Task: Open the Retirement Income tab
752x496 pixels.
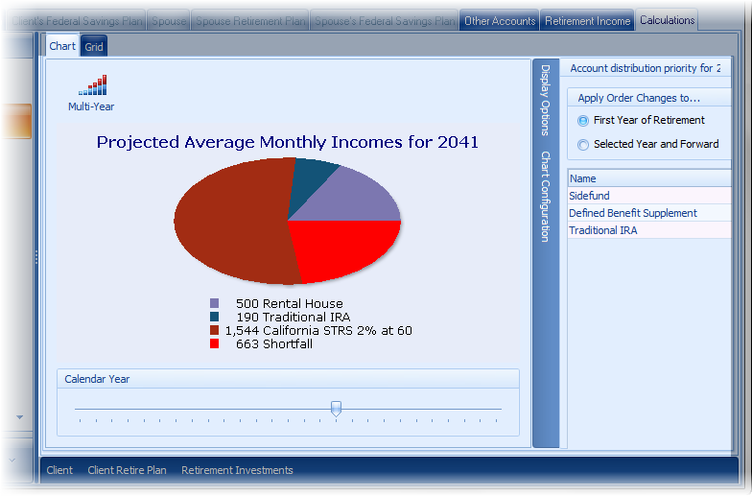Action: 587,21
